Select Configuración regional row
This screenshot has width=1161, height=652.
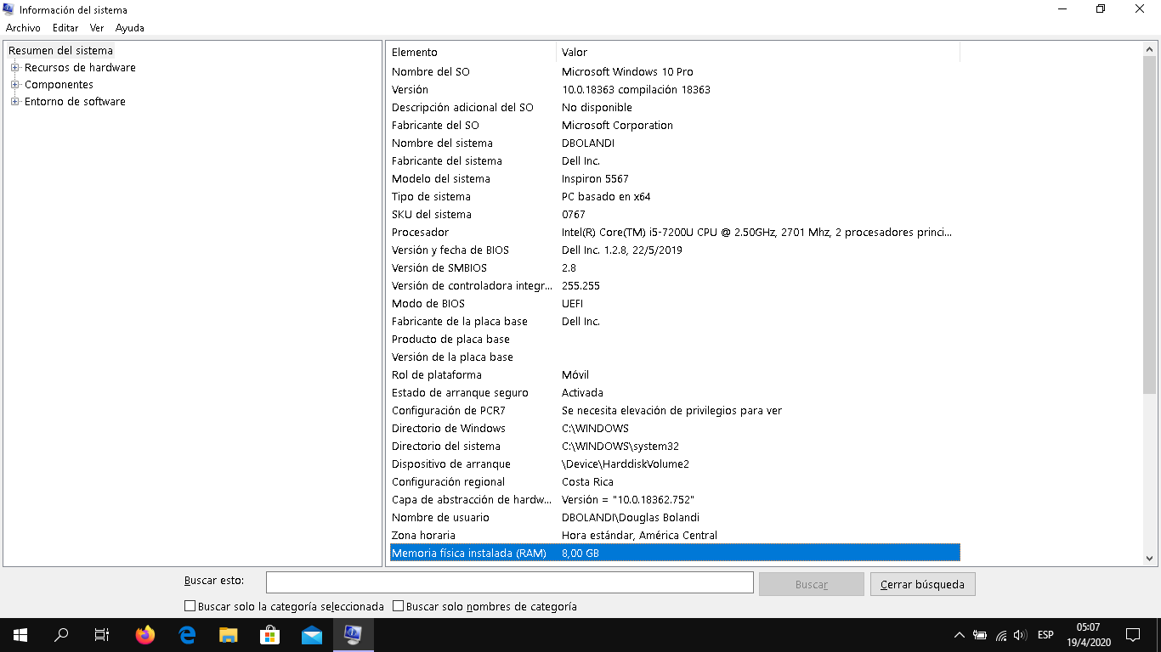pos(675,482)
